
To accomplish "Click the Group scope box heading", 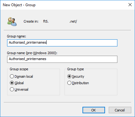I will tap(19, 69).
